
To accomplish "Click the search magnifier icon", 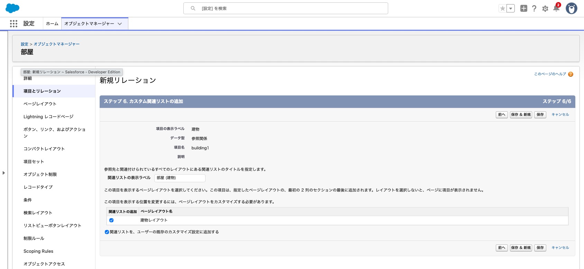I will click(x=193, y=8).
